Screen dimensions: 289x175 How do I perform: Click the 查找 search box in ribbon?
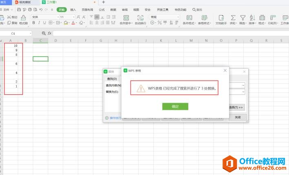[197, 10]
